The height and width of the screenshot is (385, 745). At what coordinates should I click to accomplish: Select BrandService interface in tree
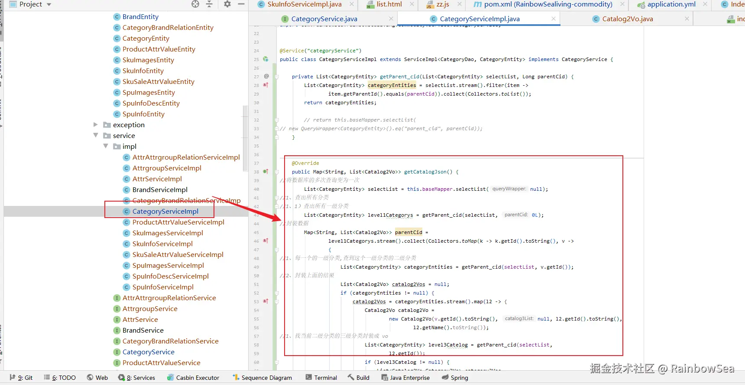coord(143,330)
